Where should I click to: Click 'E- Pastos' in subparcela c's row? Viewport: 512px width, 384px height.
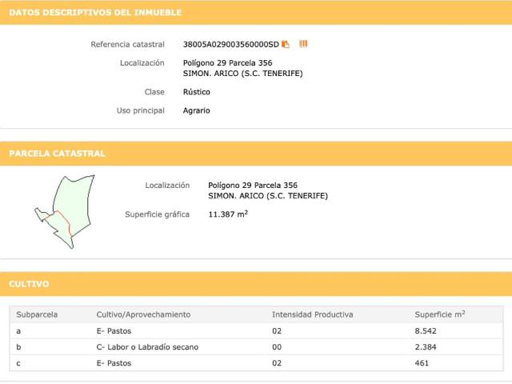pyautogui.click(x=114, y=363)
